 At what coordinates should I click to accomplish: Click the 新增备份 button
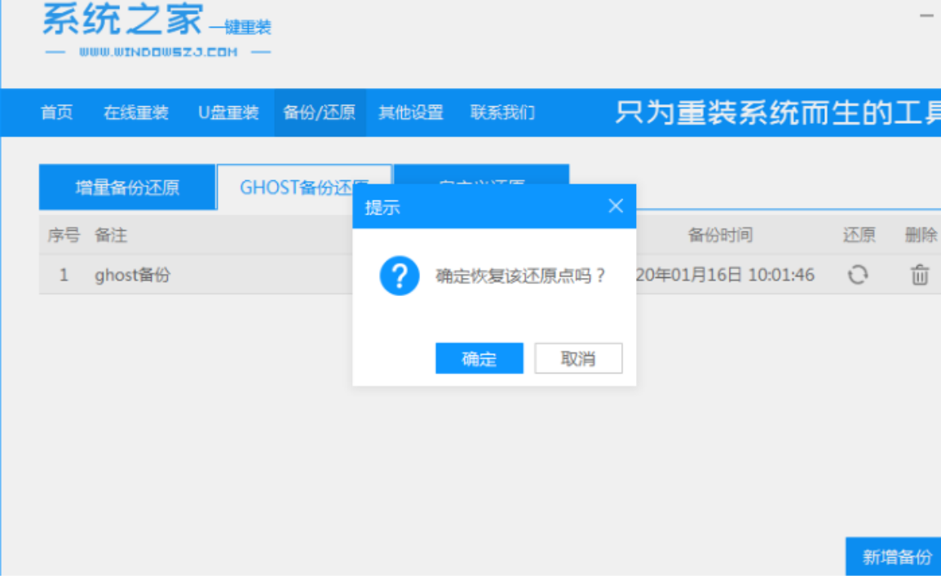(896, 558)
